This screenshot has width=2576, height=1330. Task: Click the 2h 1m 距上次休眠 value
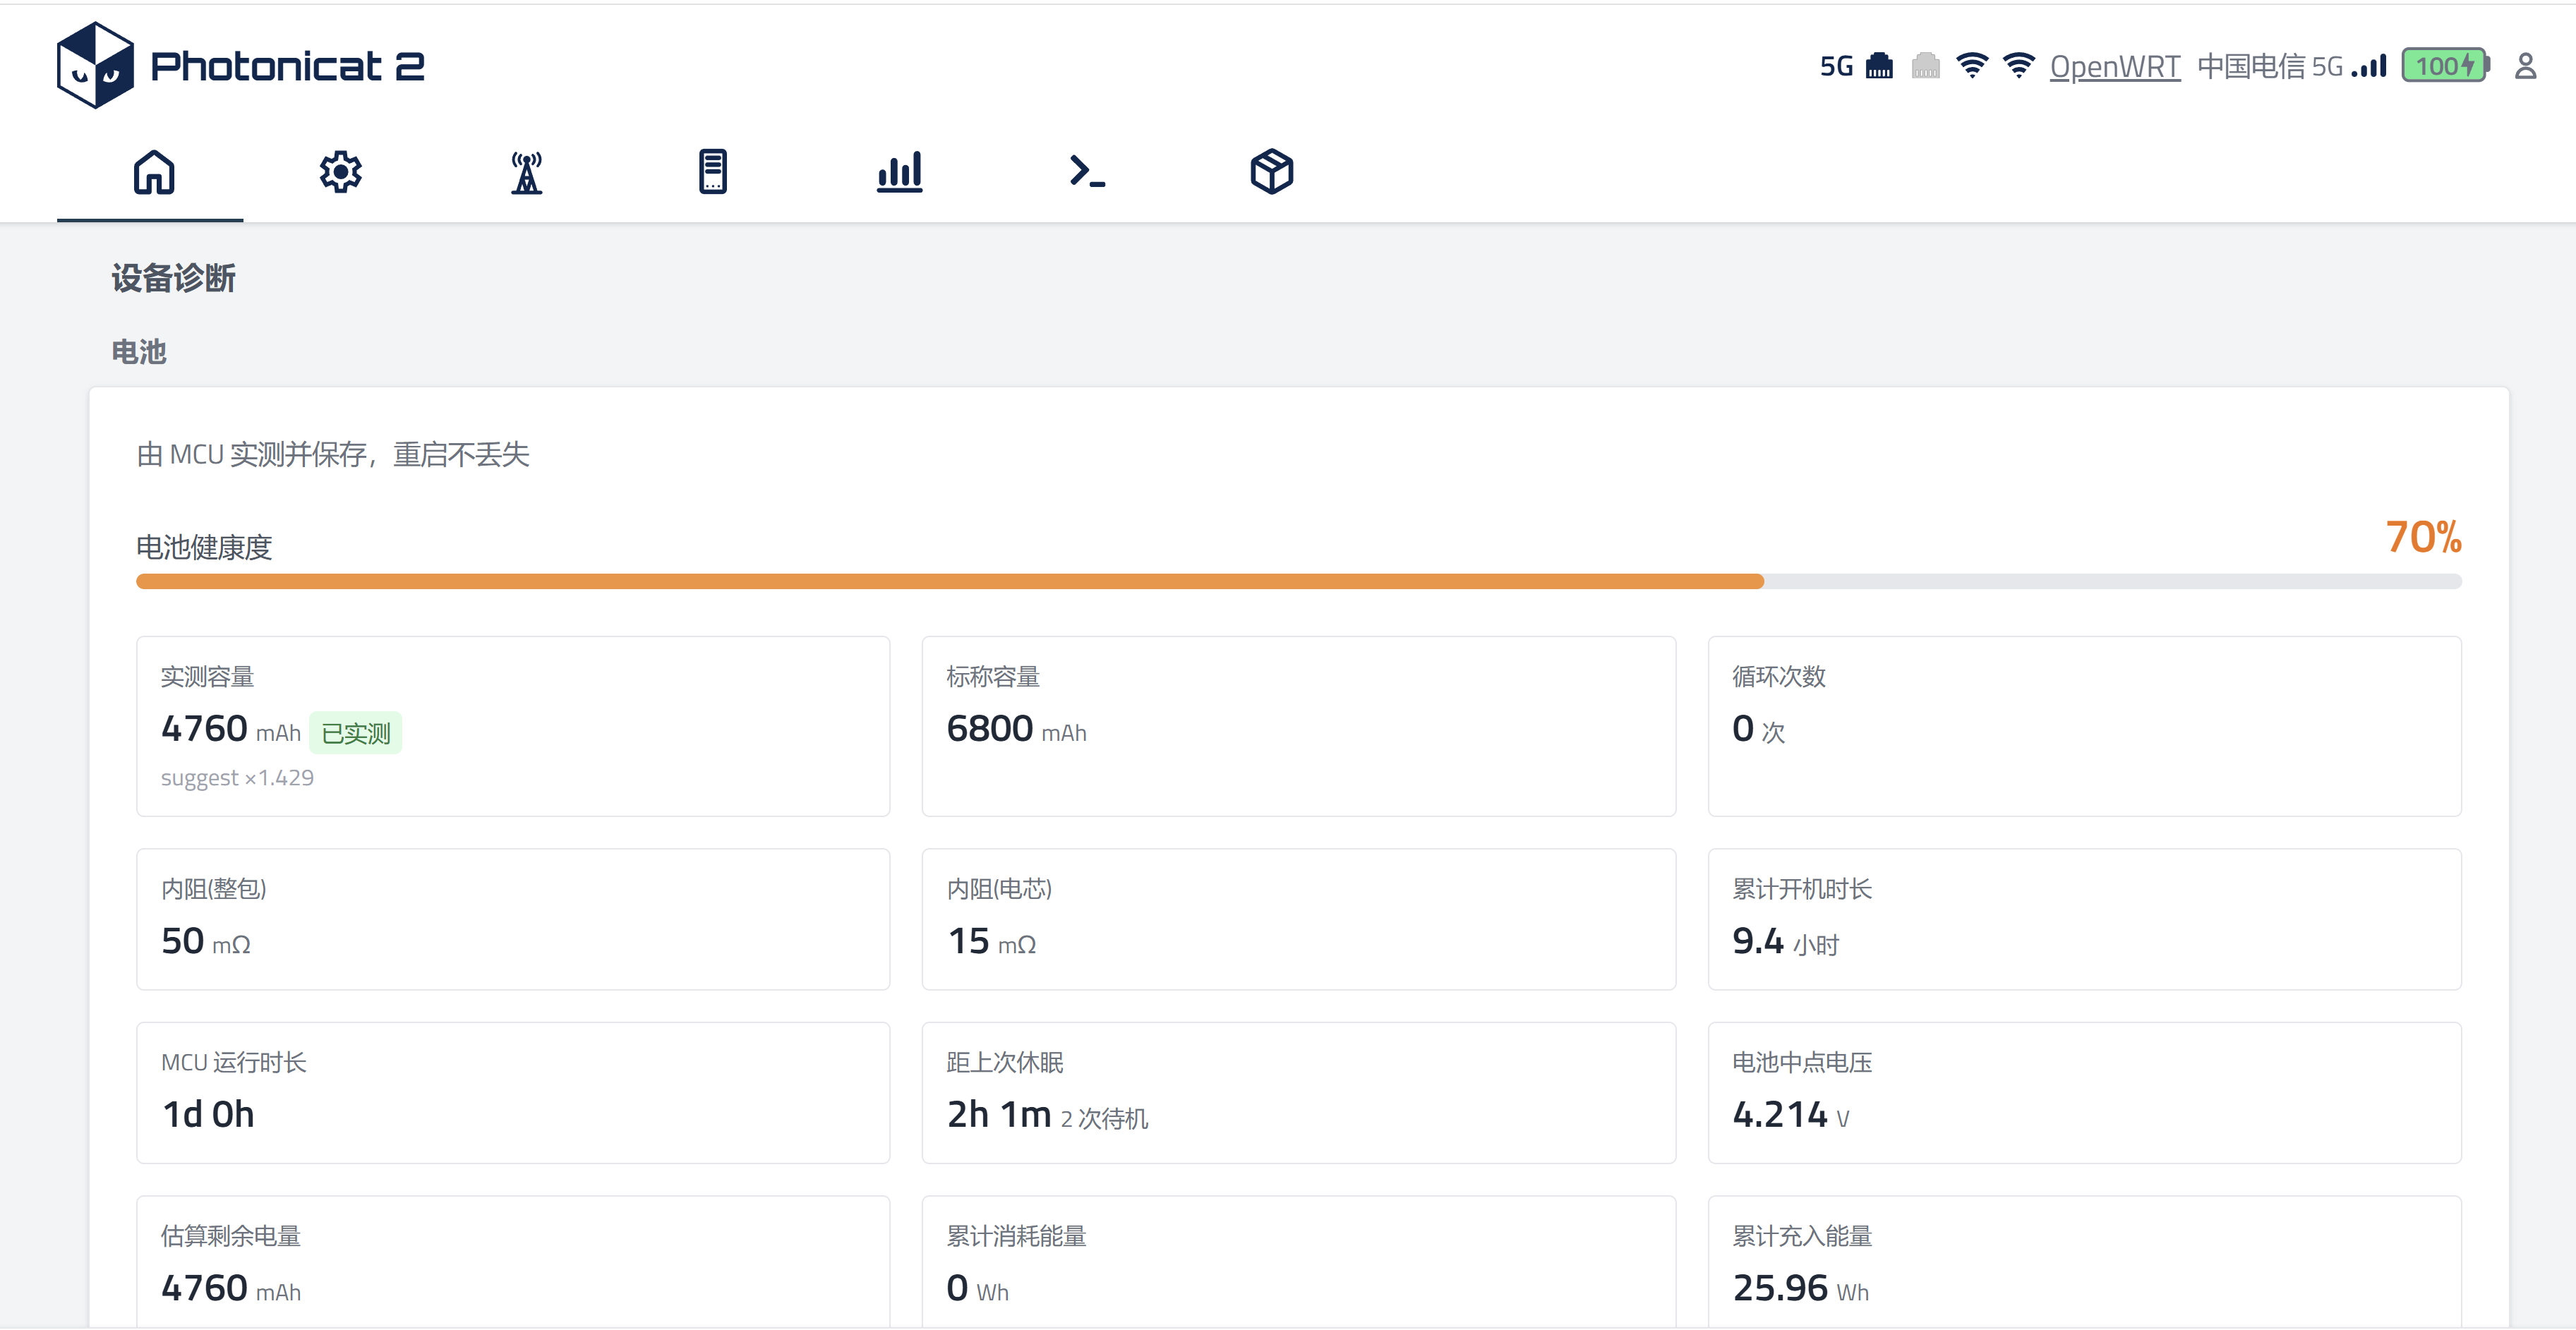point(999,1114)
